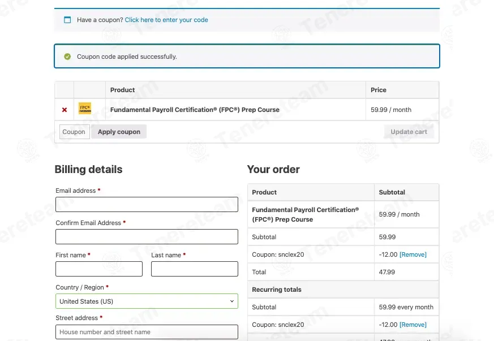The width and height of the screenshot is (494, 341).
Task: Click the Apply coupon button
Action: 119,132
